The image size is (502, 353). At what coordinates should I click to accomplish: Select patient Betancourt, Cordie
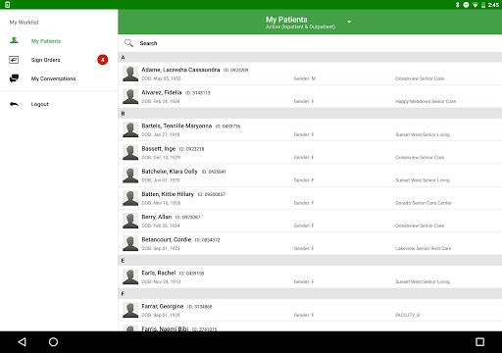tap(310, 244)
